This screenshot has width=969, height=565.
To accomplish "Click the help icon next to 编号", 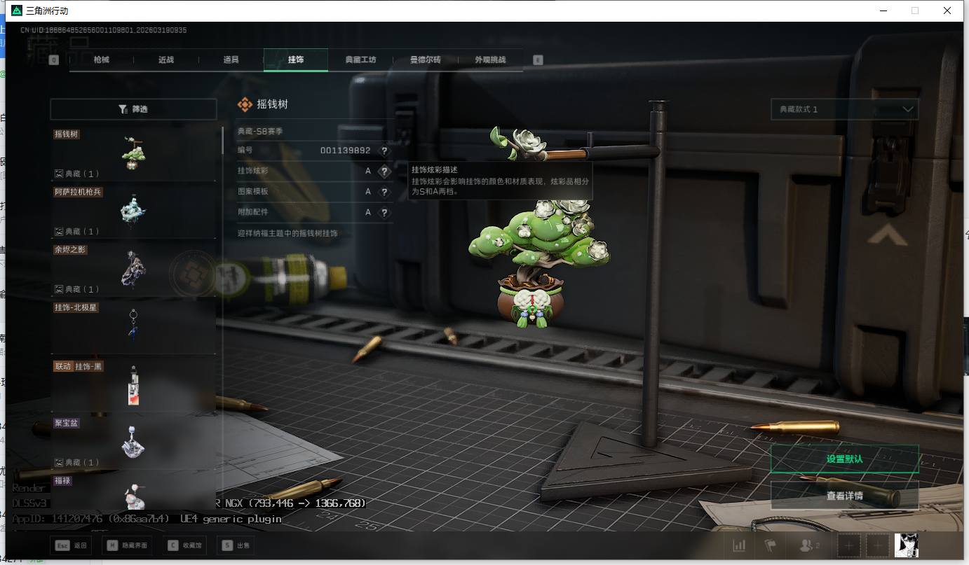I will 384,151.
